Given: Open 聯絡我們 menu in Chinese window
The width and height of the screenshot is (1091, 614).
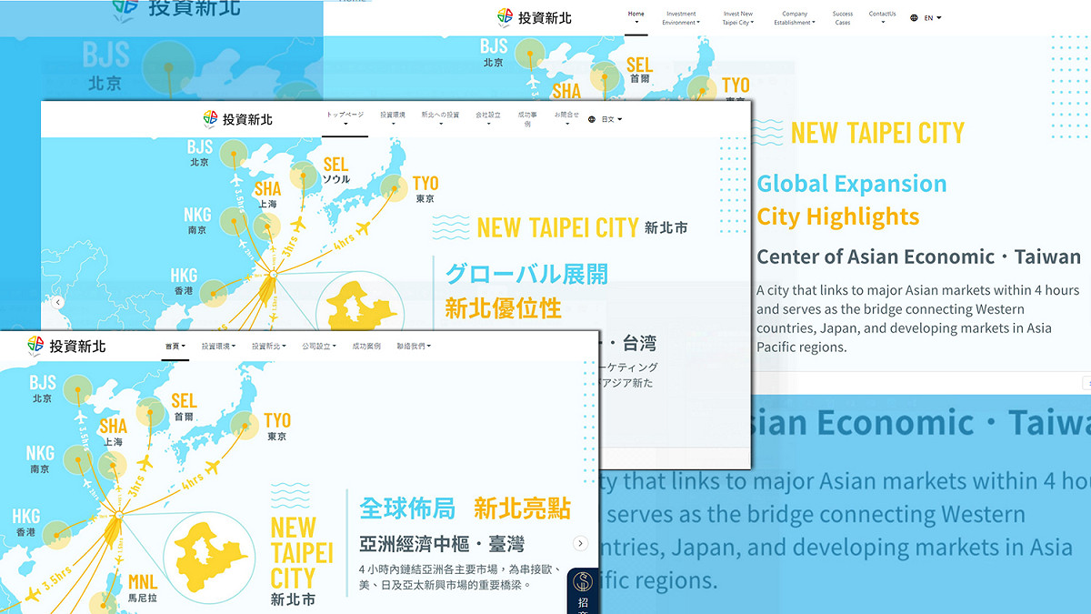Looking at the screenshot, I should point(414,347).
